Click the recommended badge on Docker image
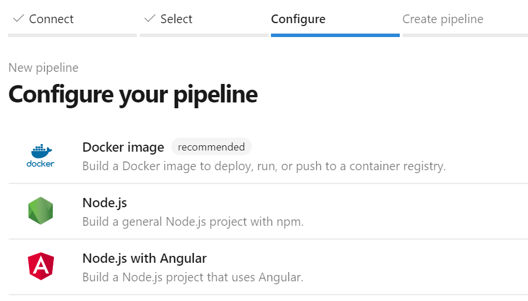Viewport: 528px width, 301px height. pos(211,147)
